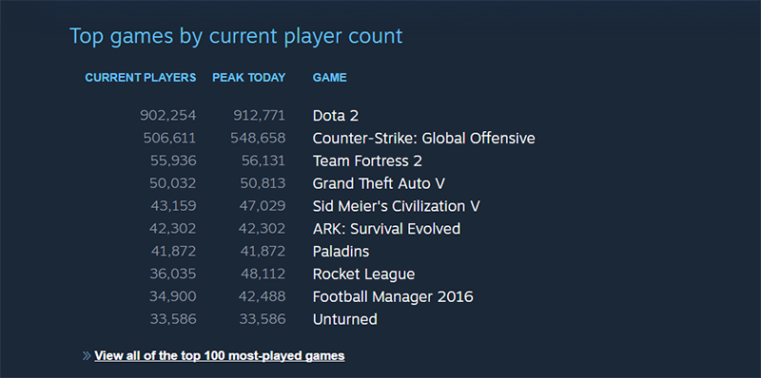Click Rocket League's peak value 48,112
The width and height of the screenshot is (761, 378).
point(263,274)
